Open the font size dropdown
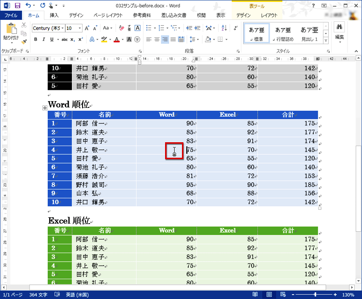This screenshot has width=362, height=299. 80,28
